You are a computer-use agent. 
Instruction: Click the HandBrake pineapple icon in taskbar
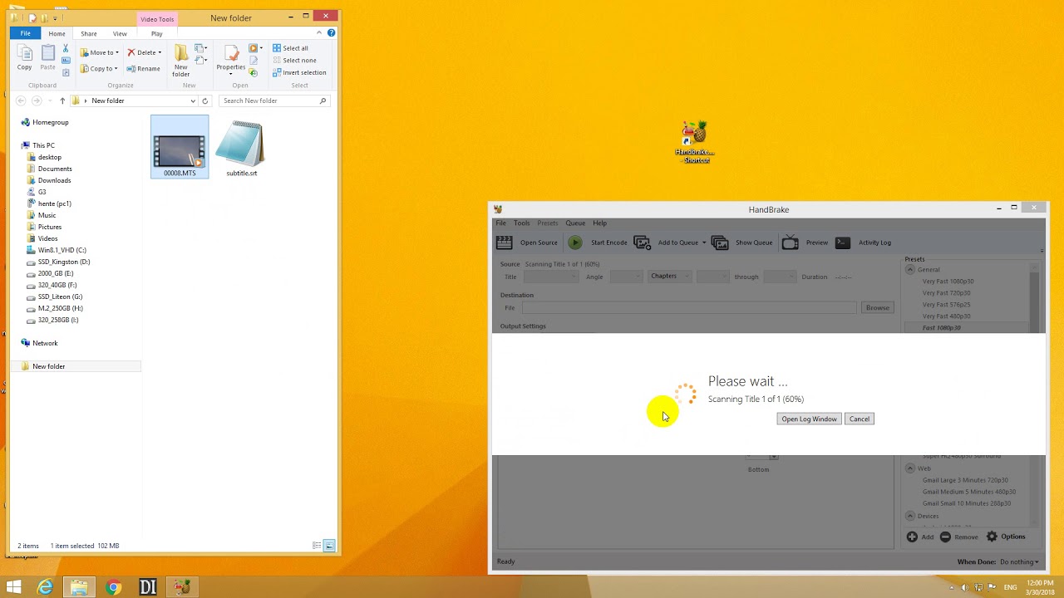pos(181,588)
